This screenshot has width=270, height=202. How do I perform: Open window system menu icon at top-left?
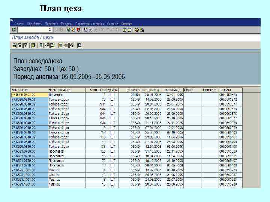(x=12, y=20)
